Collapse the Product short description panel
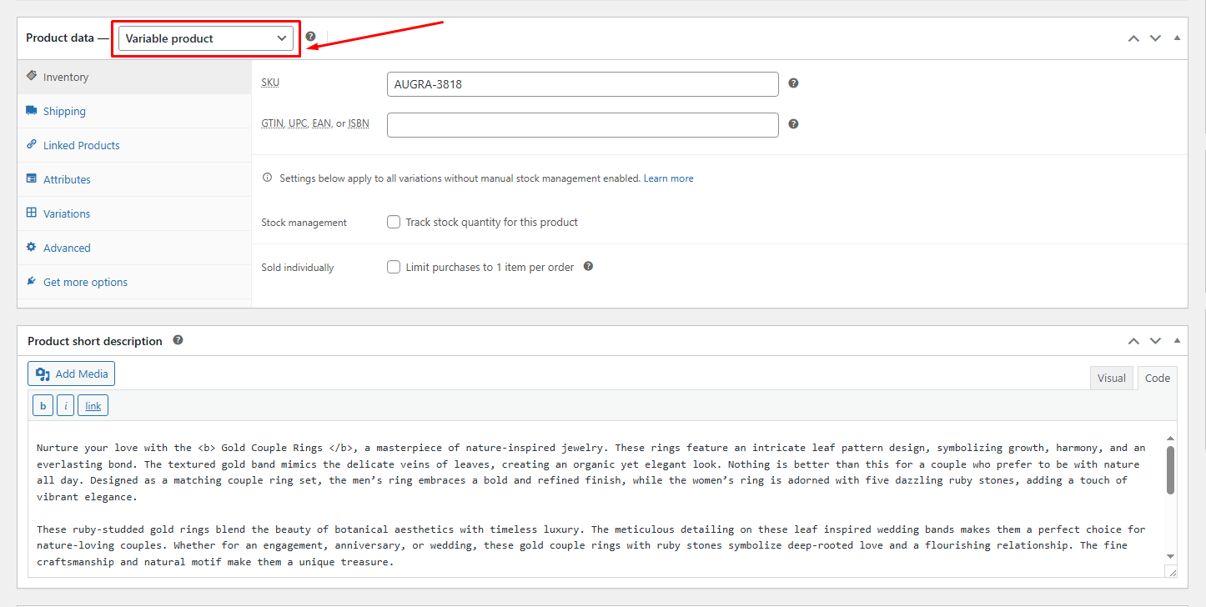 point(1177,341)
